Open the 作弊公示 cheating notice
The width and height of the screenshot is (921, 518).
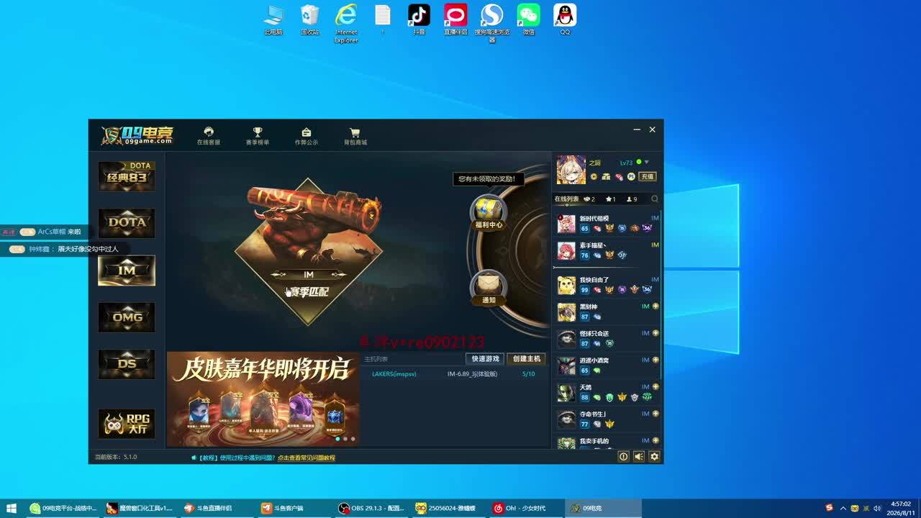[x=307, y=136]
